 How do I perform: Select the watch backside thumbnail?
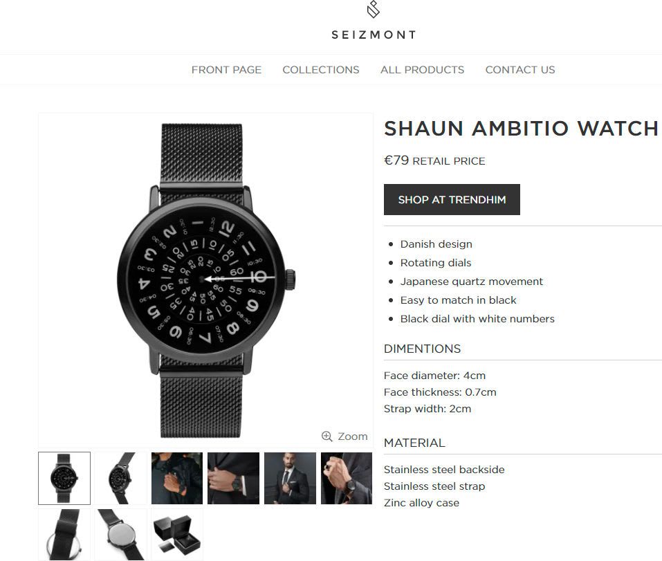point(121,535)
